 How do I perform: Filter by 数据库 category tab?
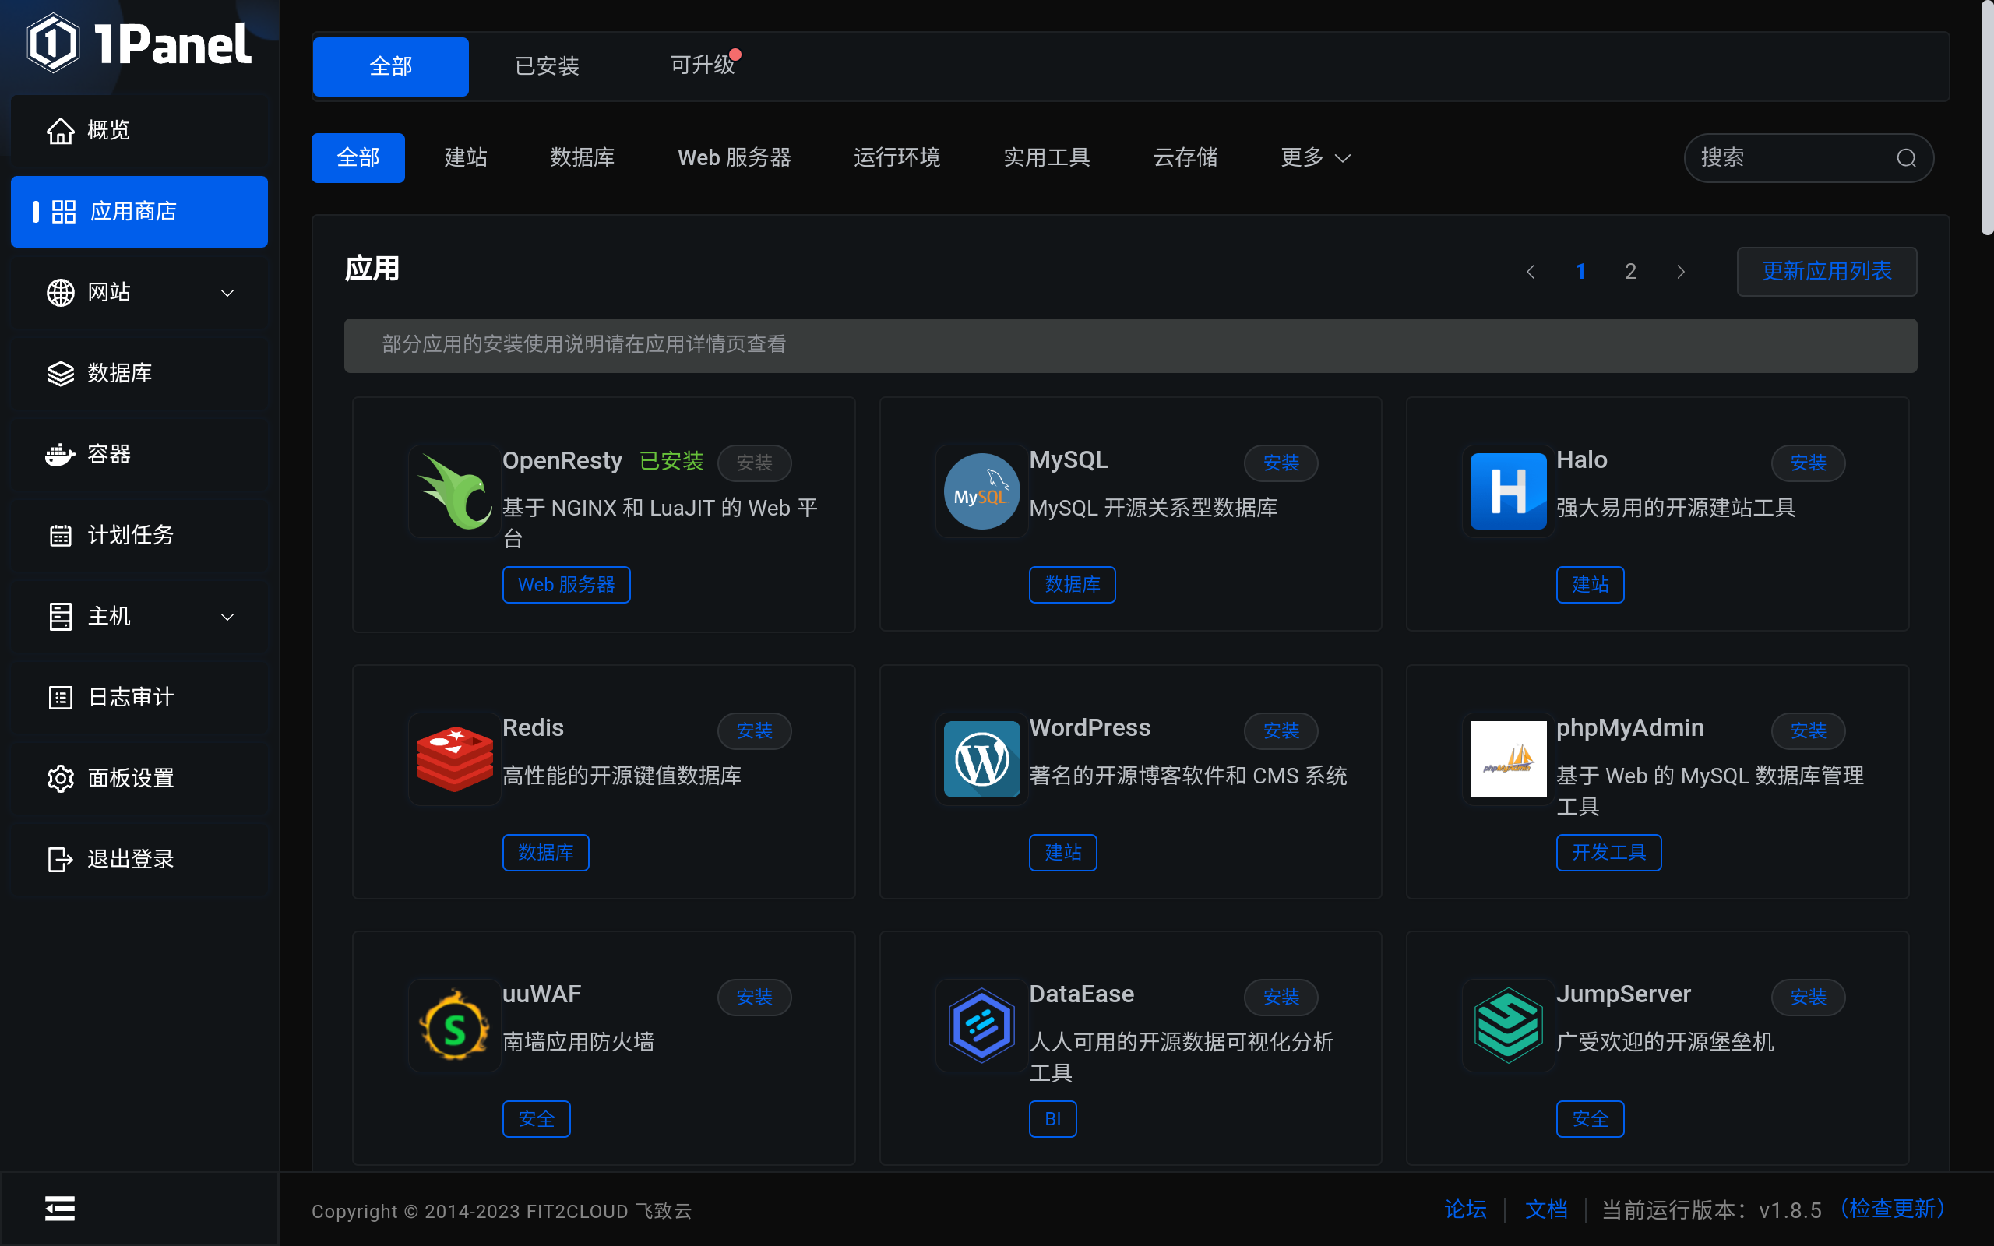pos(582,157)
